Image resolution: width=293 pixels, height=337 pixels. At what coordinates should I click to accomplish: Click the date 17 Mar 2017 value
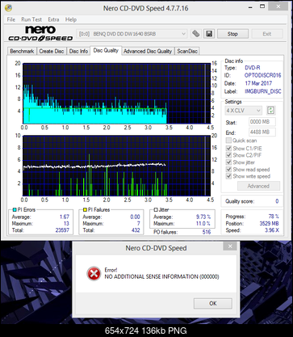click(x=258, y=83)
